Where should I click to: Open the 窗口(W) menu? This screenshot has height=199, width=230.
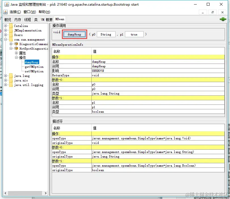(x=30, y=12)
